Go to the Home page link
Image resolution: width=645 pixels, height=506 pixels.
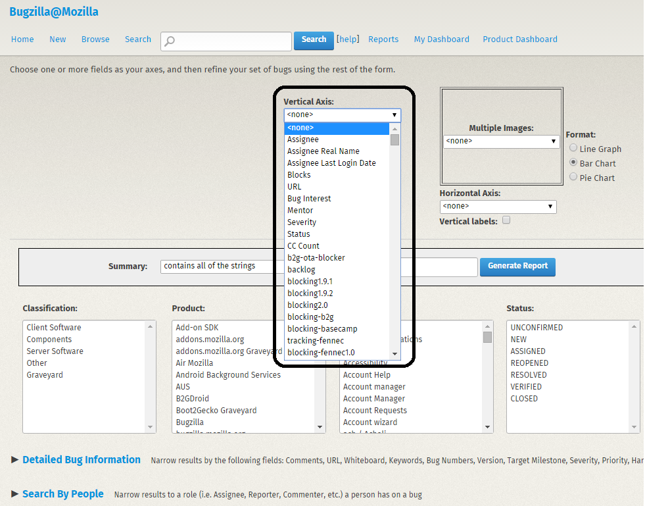point(22,39)
